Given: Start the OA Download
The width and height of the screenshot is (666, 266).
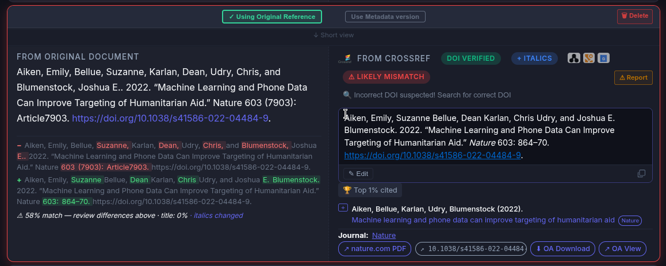Looking at the screenshot, I should [x=563, y=249].
